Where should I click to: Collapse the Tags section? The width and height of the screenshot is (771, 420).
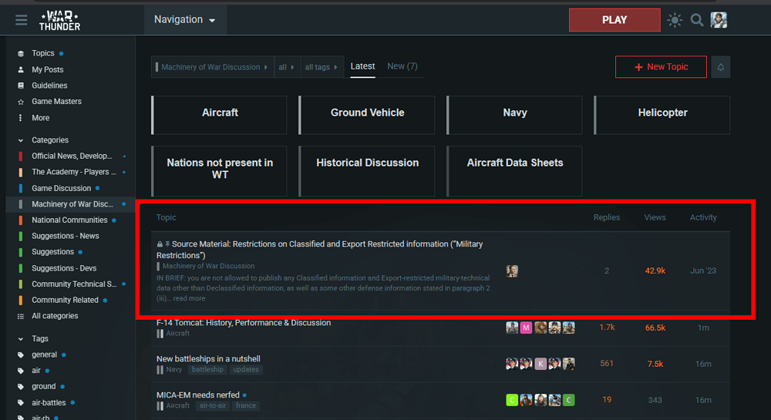coord(40,338)
